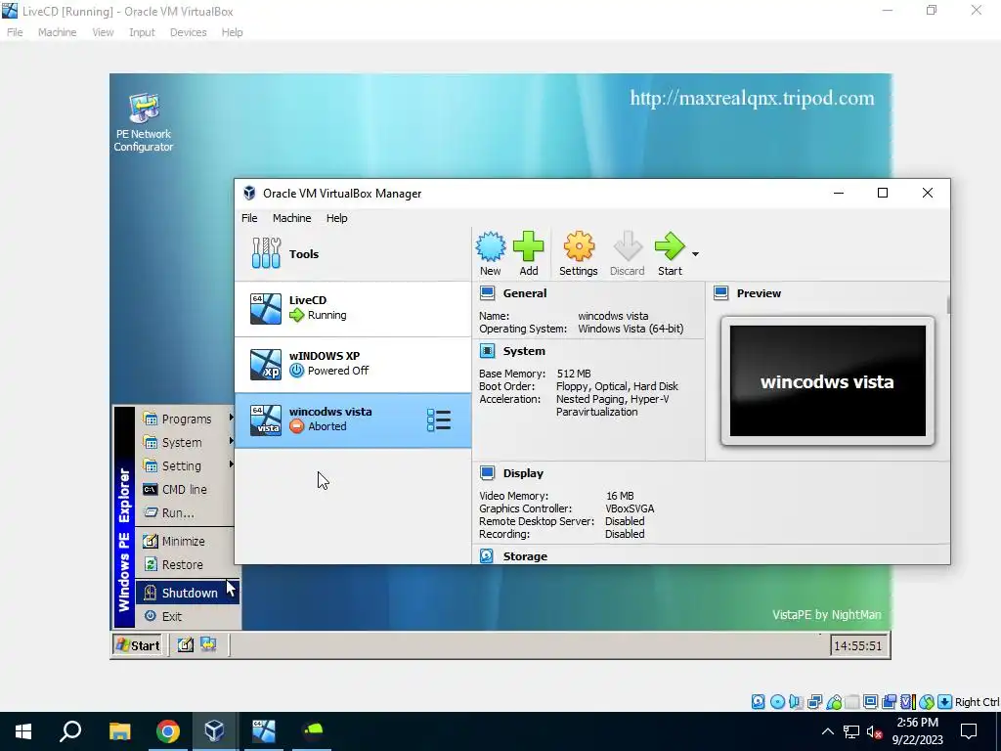Expand the System submenu in Start menu
The height and width of the screenshot is (751, 1001).
[x=186, y=443]
